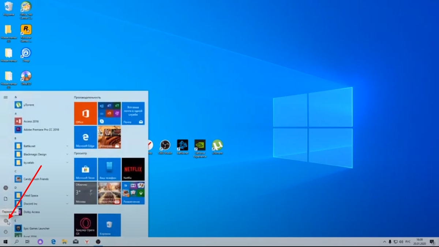Viewport: 439px width, 247px height.
Task: Select the UltraISO desktop shortcut
Action: pos(26,78)
